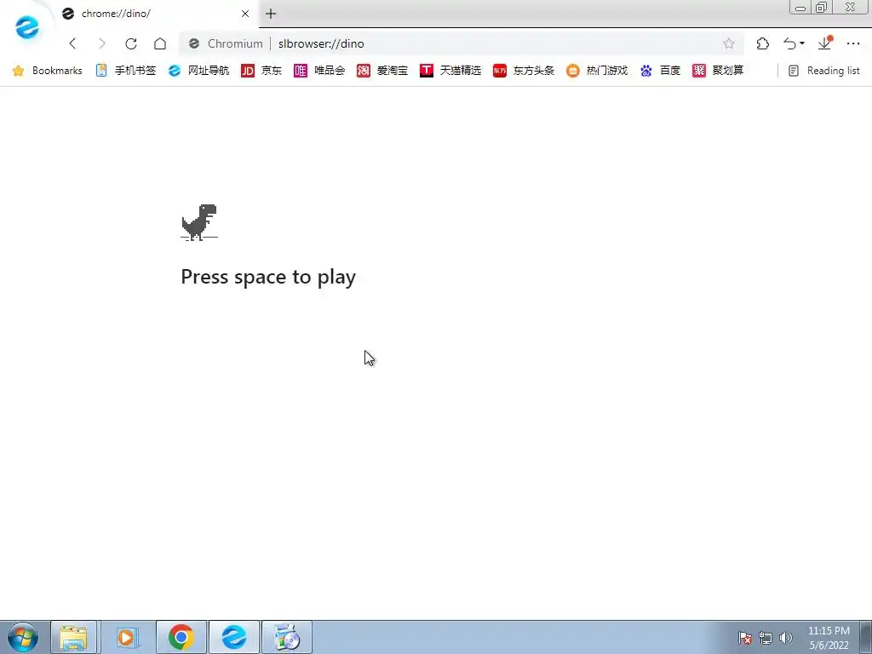872x654 pixels.
Task: Open the 唯品会 bookmark
Action: (320, 71)
